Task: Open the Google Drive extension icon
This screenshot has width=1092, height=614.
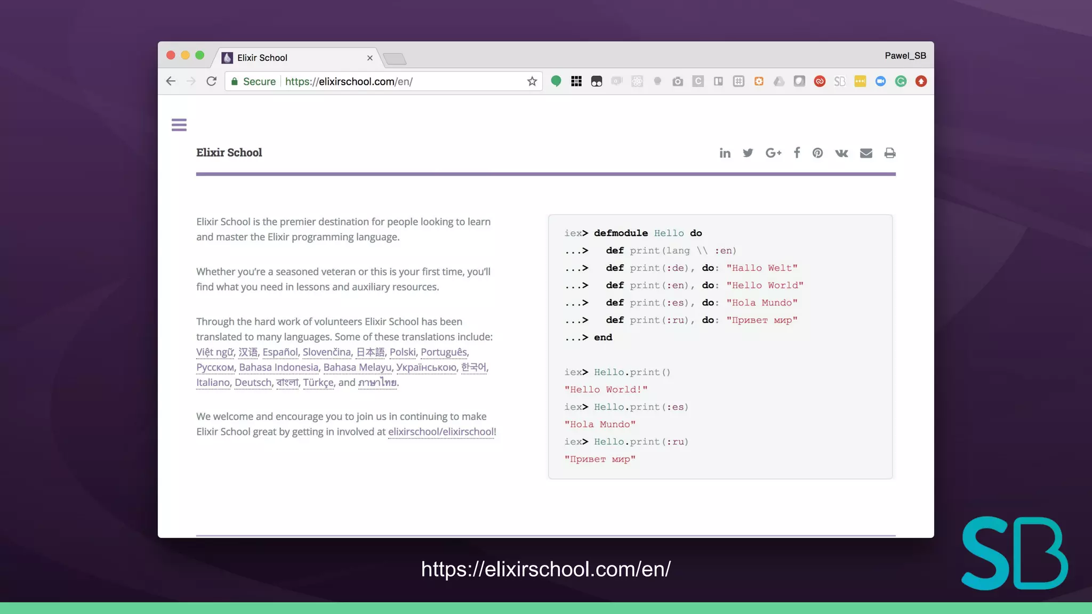Action: [x=779, y=81]
